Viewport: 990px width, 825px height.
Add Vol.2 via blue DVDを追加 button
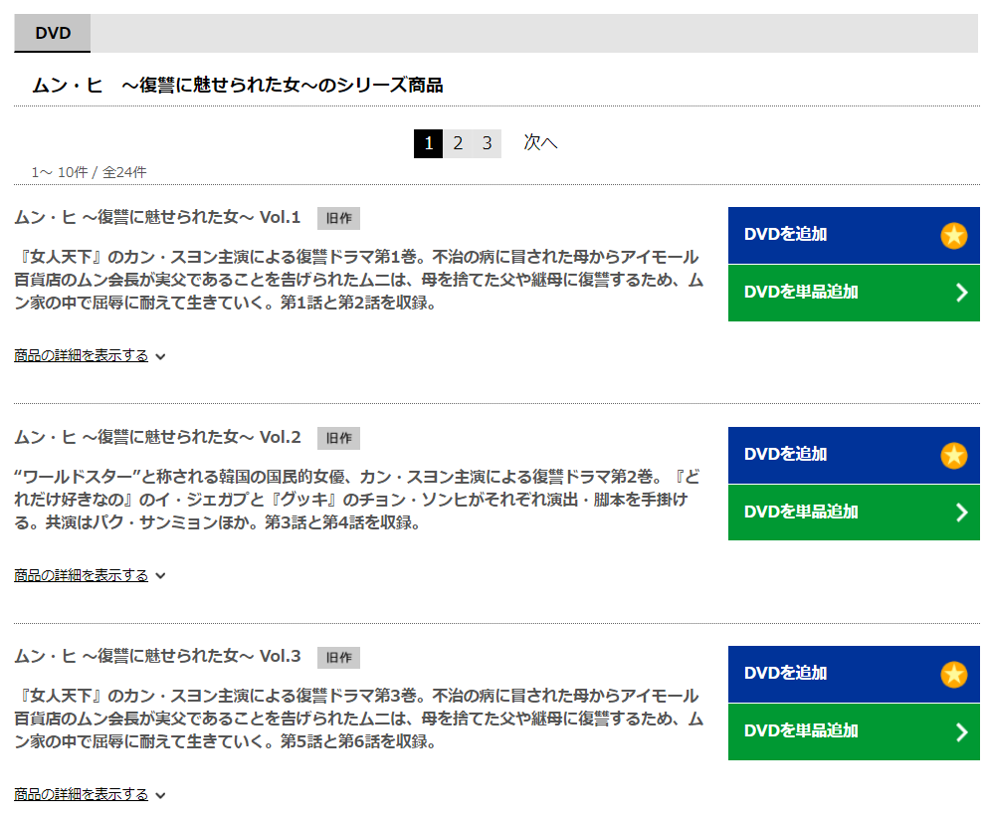point(854,455)
